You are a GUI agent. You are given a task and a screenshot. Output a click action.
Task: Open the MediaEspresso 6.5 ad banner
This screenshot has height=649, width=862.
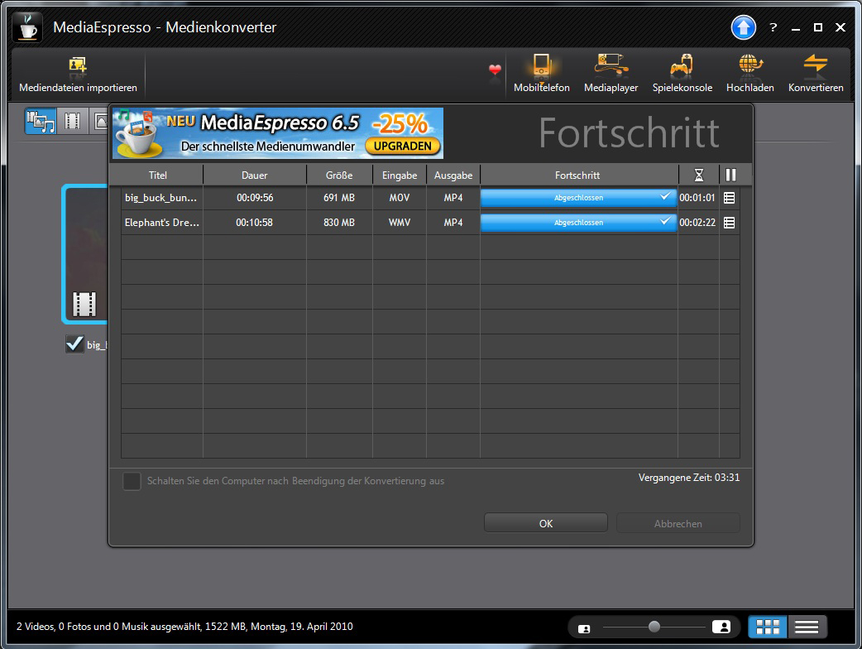click(278, 133)
